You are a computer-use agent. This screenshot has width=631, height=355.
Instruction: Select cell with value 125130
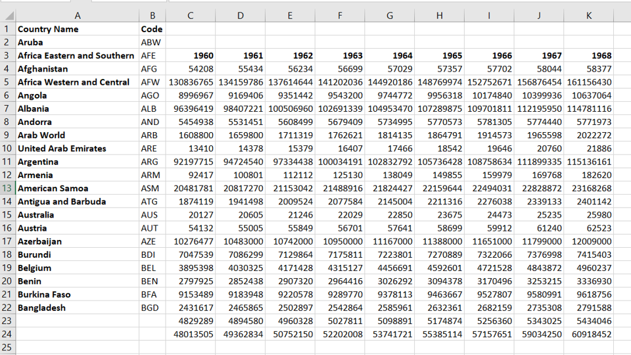point(340,175)
